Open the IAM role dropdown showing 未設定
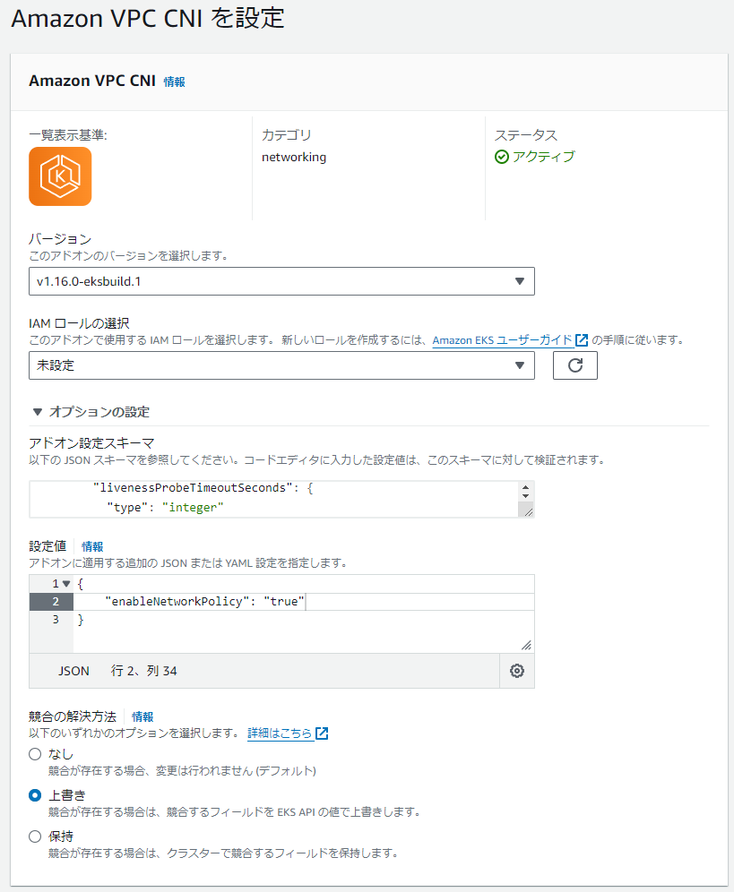 coord(281,365)
